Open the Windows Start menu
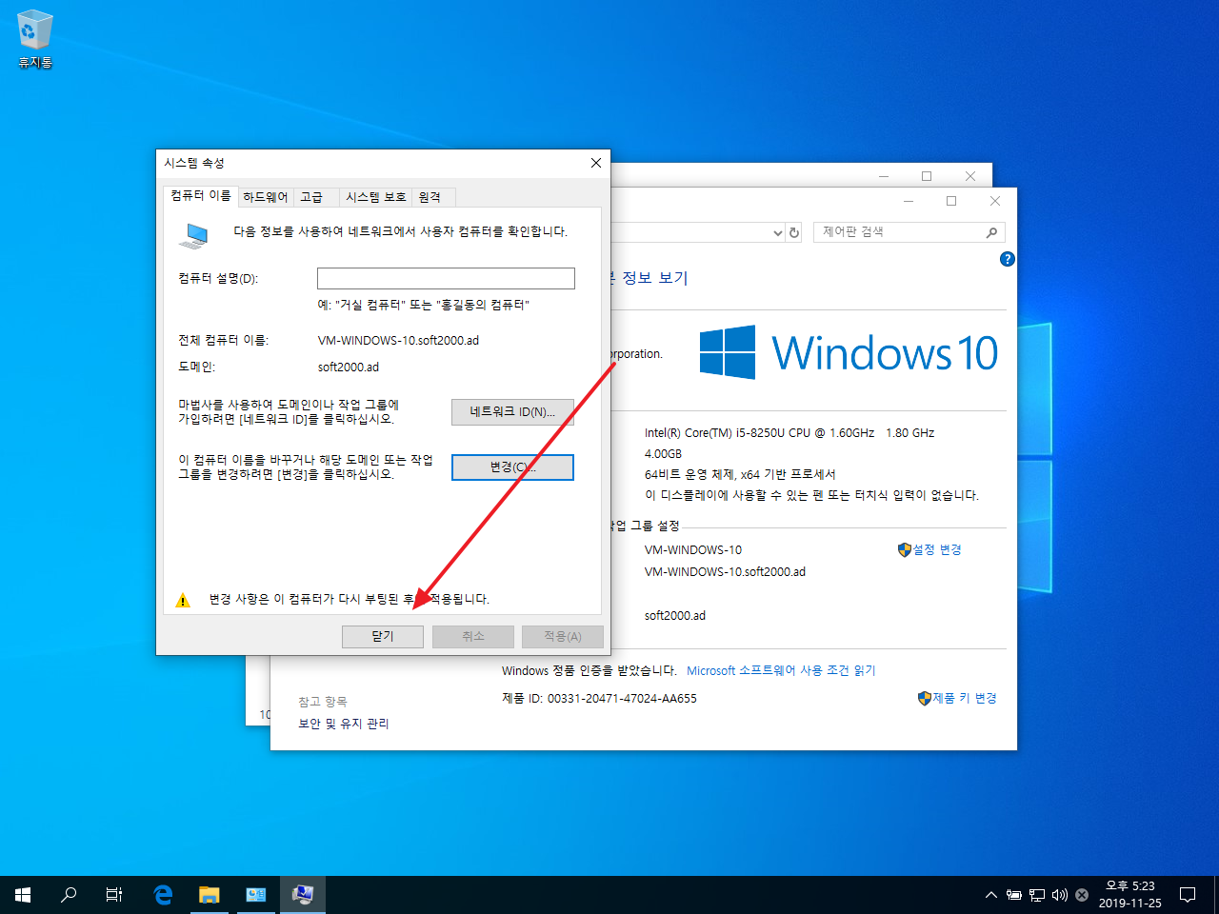The width and height of the screenshot is (1219, 914). click(x=23, y=895)
